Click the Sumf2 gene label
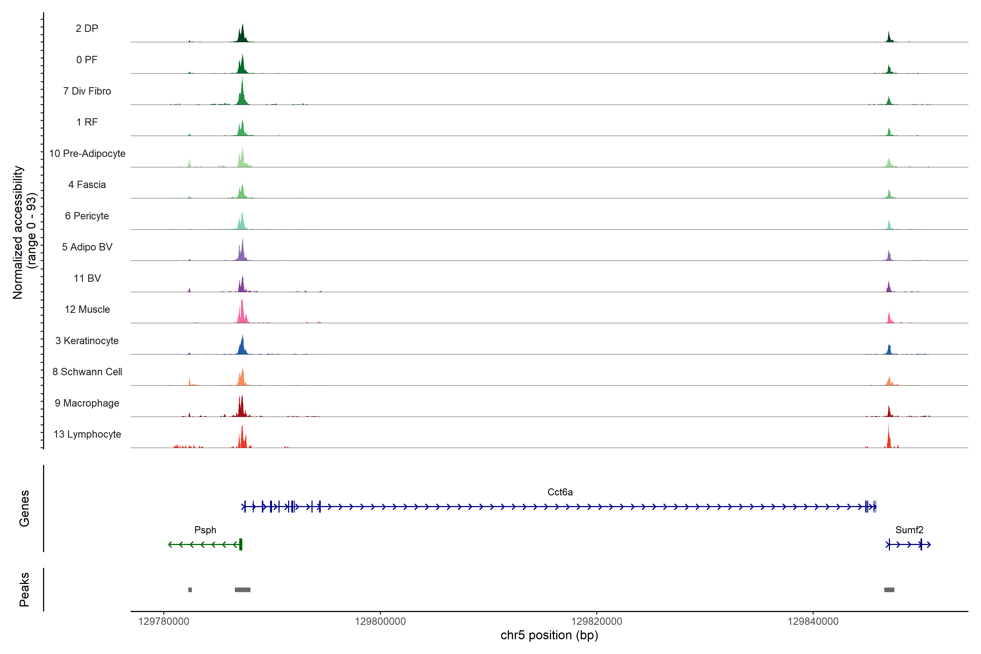The height and width of the screenshot is (654, 981). point(909,530)
